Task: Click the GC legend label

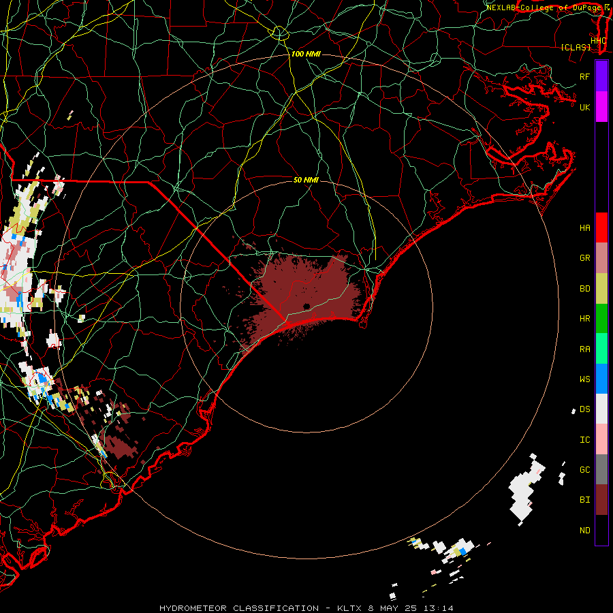Action: click(x=585, y=470)
